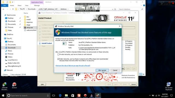Open the View ribbon tab in Explorer
175x98 pixels.
click(27, 5)
